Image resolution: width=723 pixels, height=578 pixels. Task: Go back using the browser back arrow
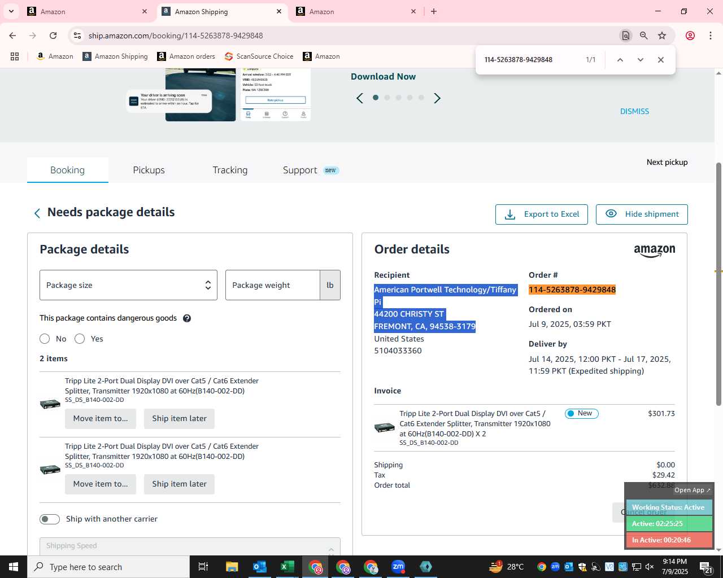(x=12, y=36)
